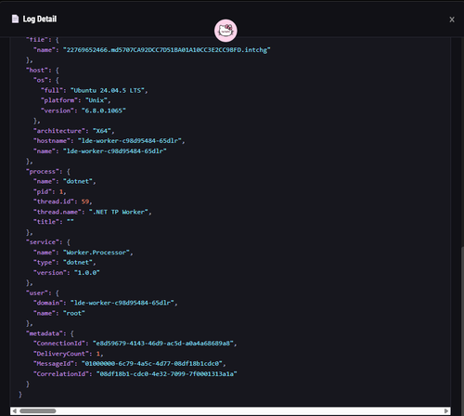Click the Log Detail title text
464x416 pixels.
coord(40,19)
